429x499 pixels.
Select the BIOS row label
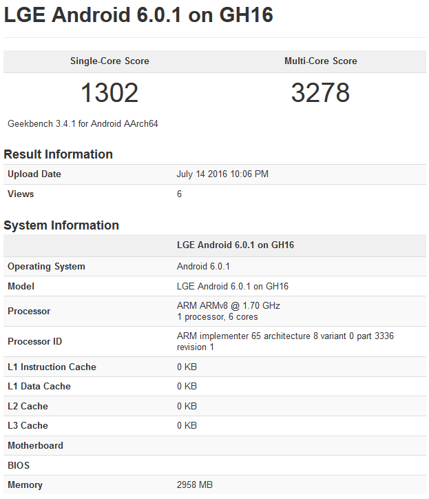(19, 465)
